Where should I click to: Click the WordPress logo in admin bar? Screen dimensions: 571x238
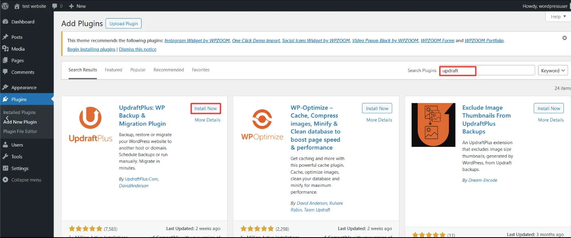[x=5, y=6]
